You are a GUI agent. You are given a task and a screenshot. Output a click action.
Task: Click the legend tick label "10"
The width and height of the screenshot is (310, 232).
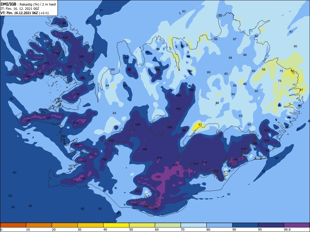(x=28, y=230)
